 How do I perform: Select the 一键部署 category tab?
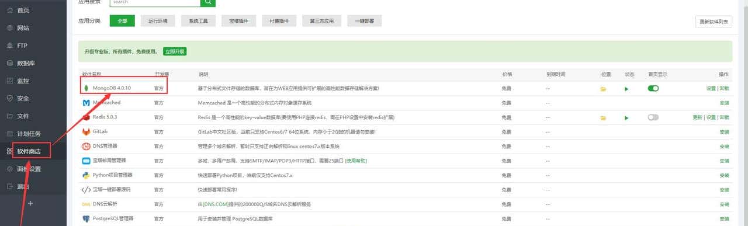365,21
